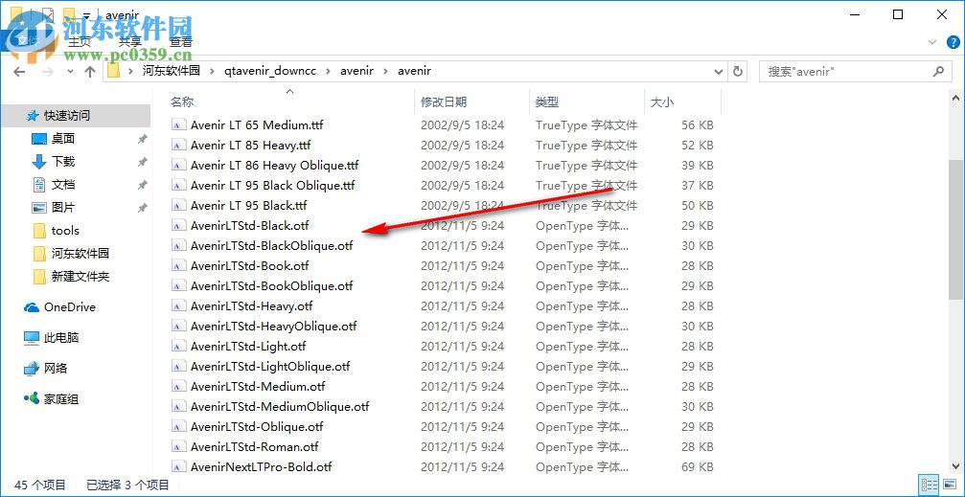Image resolution: width=965 pixels, height=497 pixels.
Task: Go back with the back arrow
Action: click(19, 72)
